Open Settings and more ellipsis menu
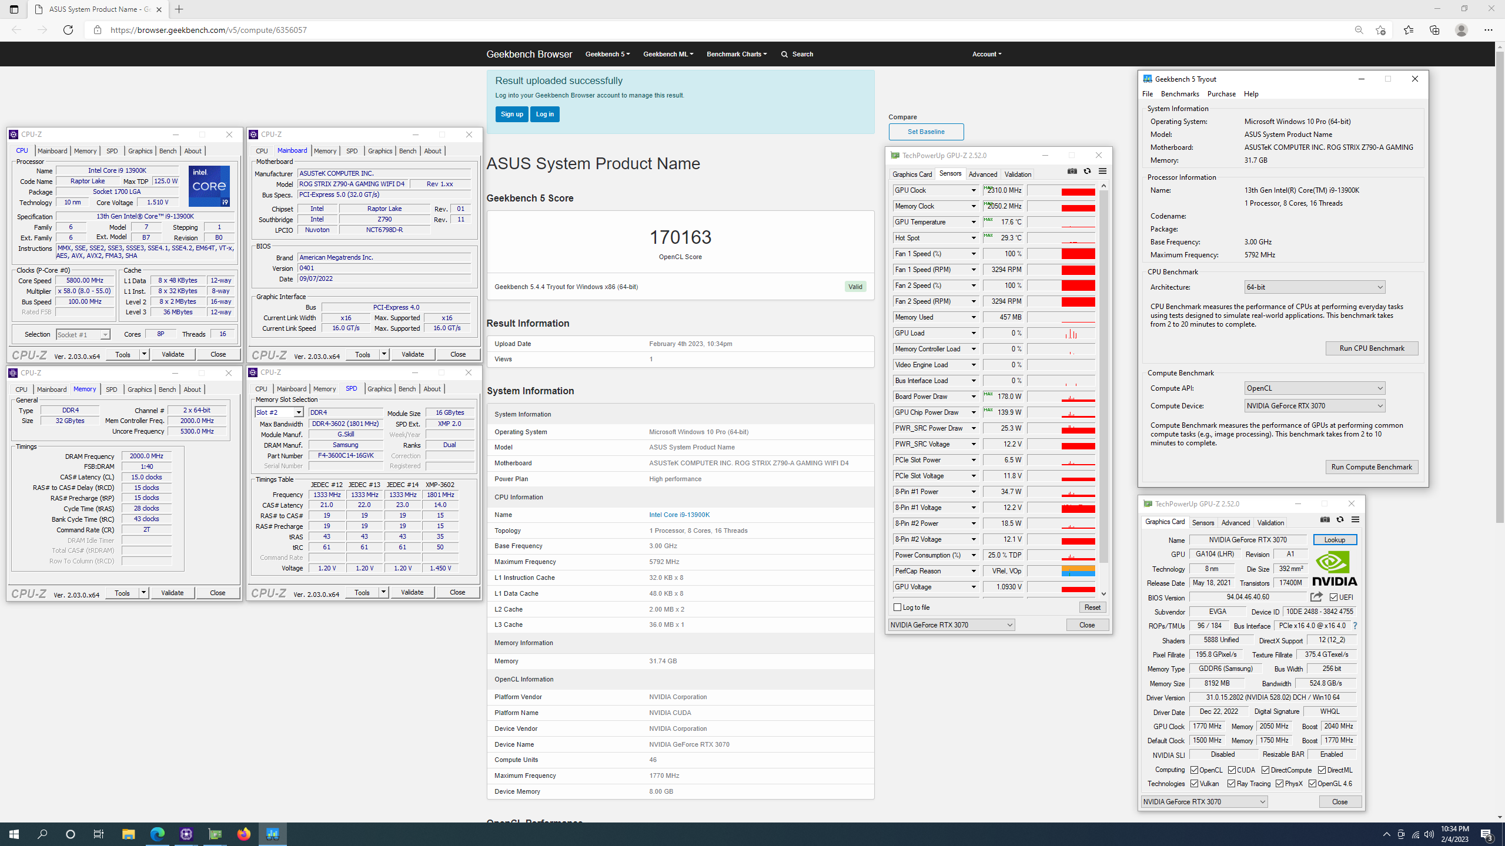1505x846 pixels. click(x=1489, y=30)
